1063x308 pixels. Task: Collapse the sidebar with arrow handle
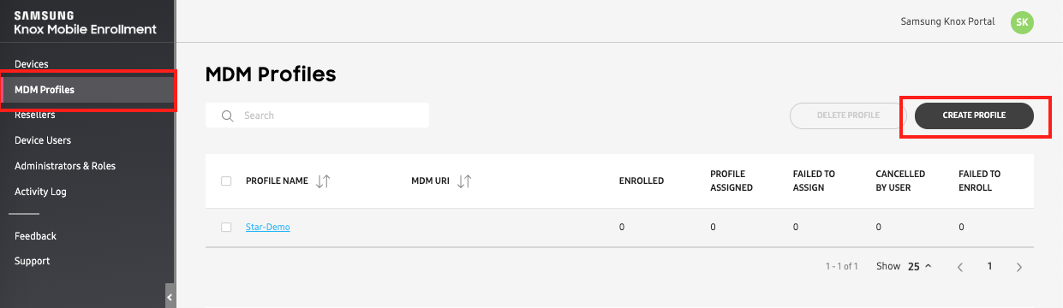pyautogui.click(x=170, y=296)
